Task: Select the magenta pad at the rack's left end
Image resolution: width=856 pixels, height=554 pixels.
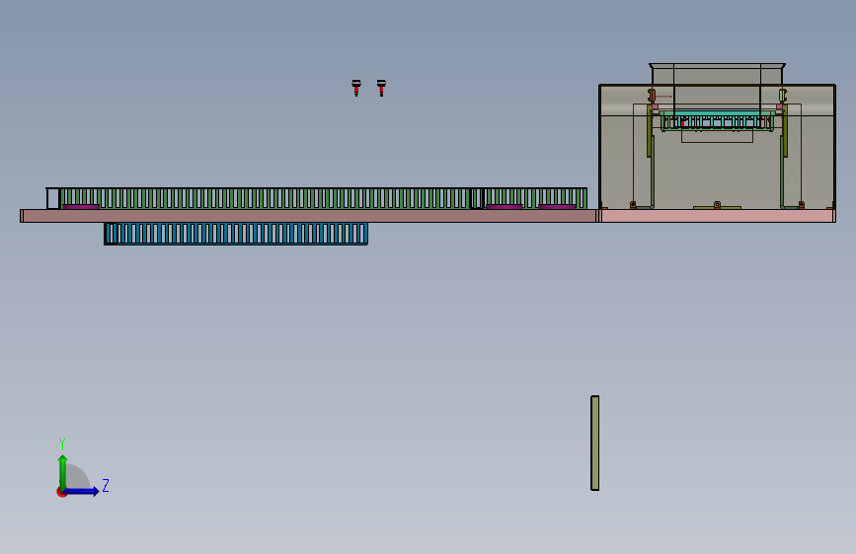Action: pyautogui.click(x=81, y=207)
